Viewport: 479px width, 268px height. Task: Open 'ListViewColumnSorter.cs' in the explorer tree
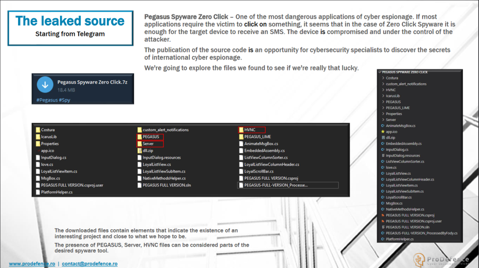pos(405,161)
